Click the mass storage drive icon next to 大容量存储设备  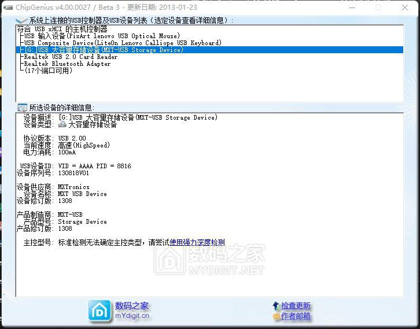(62, 124)
